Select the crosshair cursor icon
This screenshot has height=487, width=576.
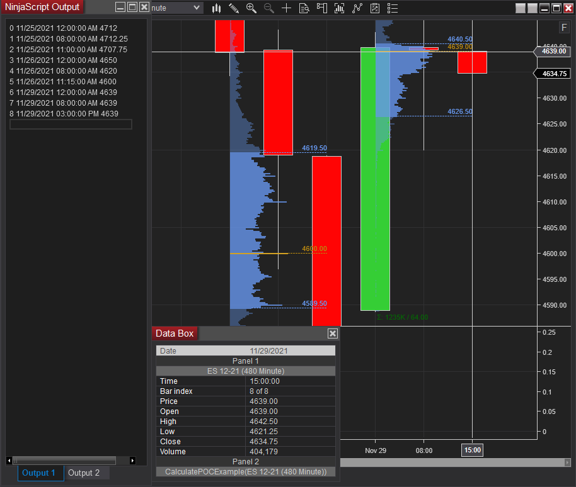pyautogui.click(x=287, y=8)
